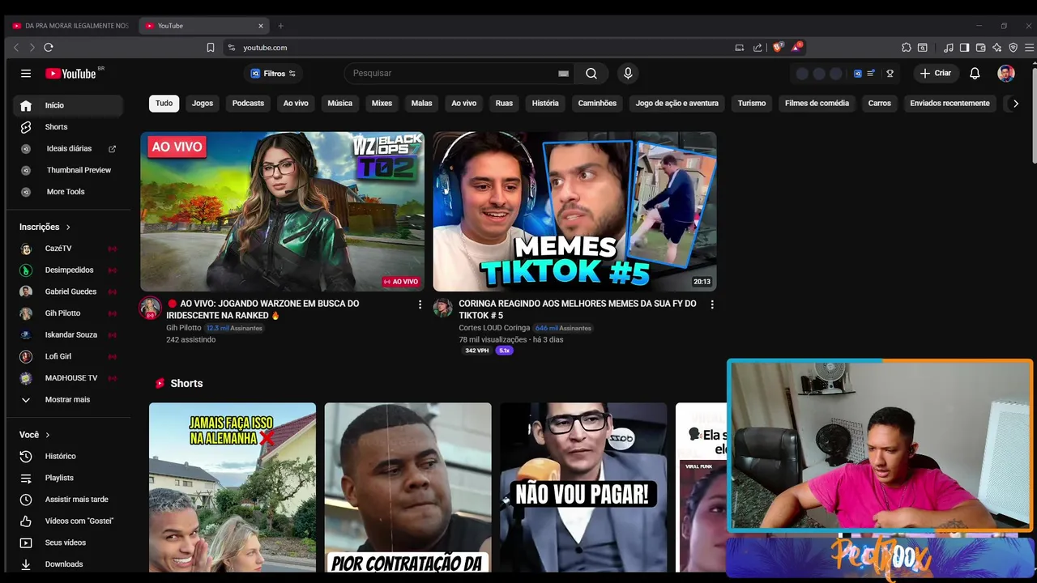Click the trophy icon in YouTube header
The height and width of the screenshot is (583, 1037).
(x=890, y=73)
